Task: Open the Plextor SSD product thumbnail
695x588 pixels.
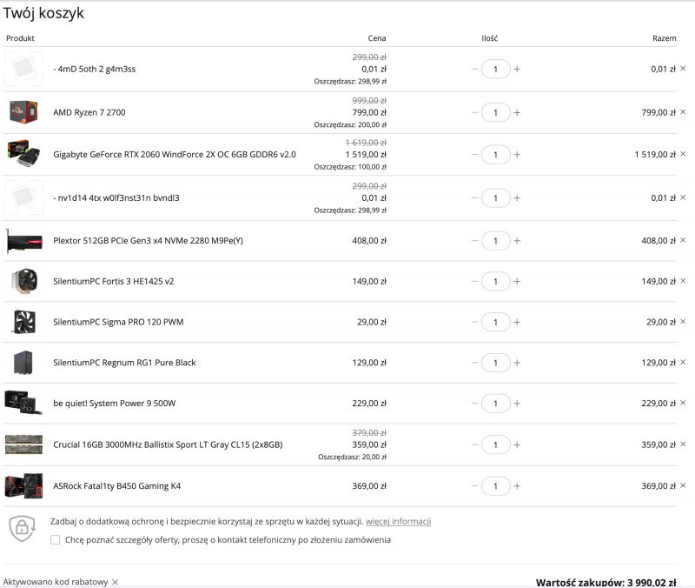Action: click(24, 241)
